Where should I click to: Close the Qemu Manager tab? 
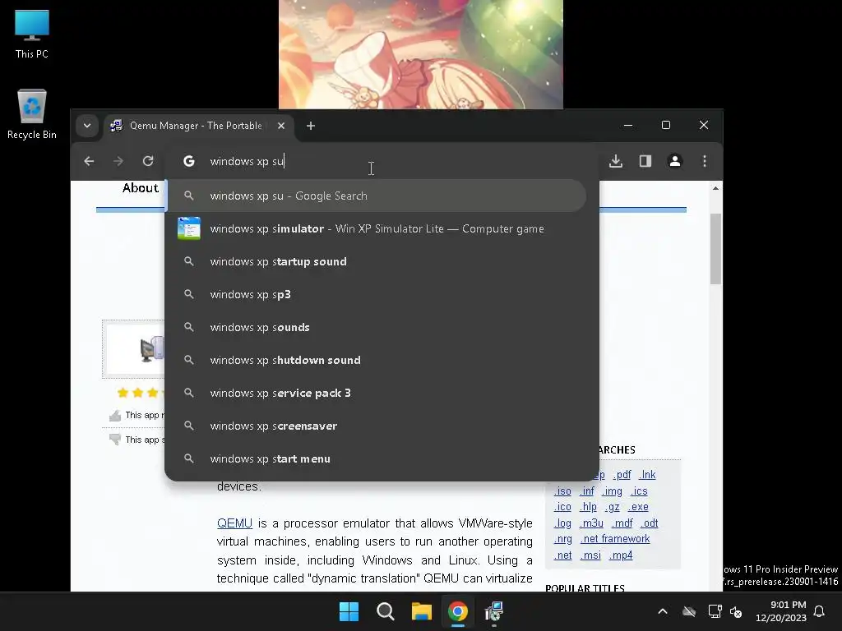[281, 126]
